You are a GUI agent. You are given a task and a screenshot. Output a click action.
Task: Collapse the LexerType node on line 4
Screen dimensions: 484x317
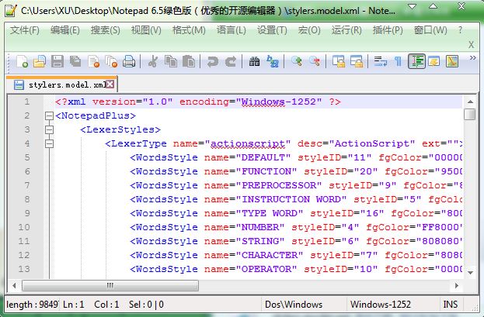point(50,144)
